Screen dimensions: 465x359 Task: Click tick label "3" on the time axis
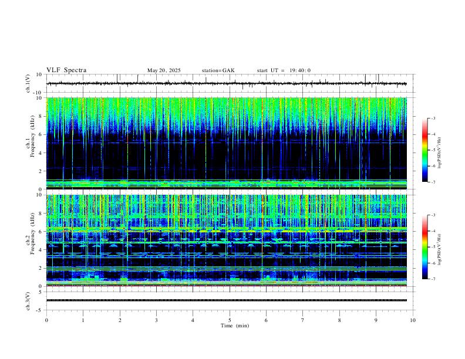point(156,320)
